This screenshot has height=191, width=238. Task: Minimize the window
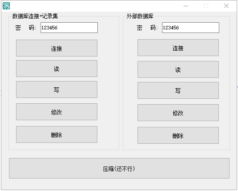point(186,6)
